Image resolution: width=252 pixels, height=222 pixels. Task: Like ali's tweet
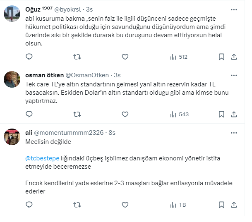125,204
